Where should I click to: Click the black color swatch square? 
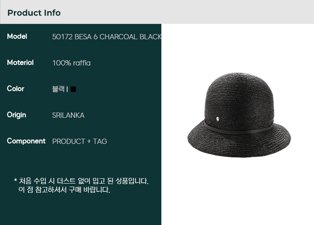(x=73, y=89)
